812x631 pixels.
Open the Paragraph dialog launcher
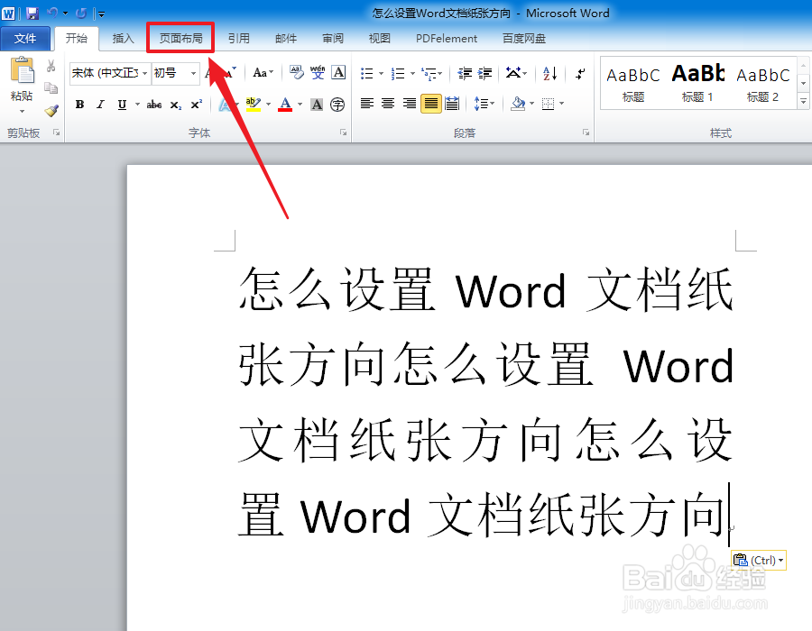click(586, 133)
